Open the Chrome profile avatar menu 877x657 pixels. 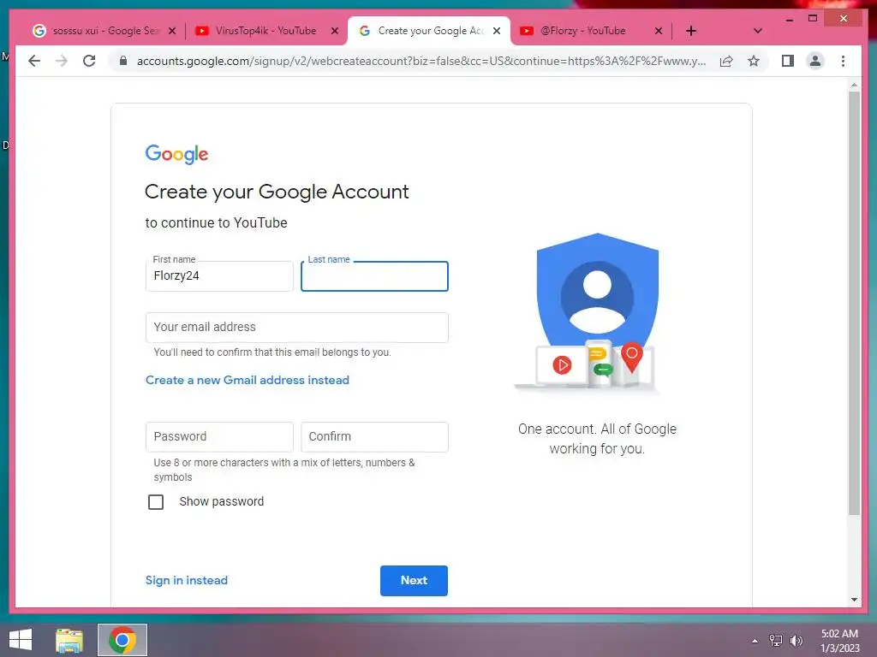click(x=815, y=61)
